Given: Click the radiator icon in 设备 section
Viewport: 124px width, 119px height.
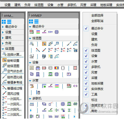Looking at the screenshot, I should click(x=38, y=74).
